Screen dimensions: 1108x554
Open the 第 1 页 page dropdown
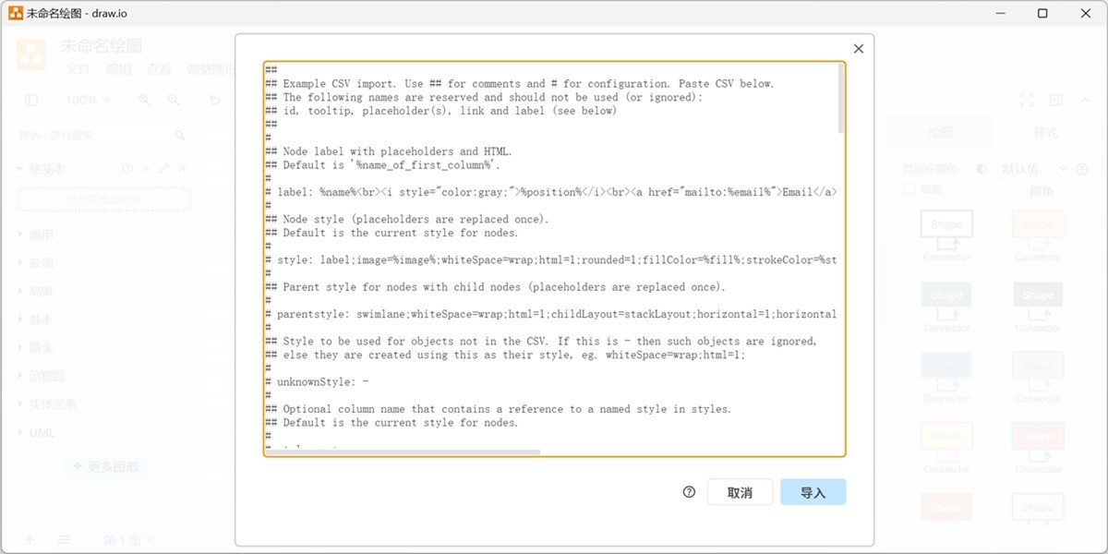click(127, 539)
